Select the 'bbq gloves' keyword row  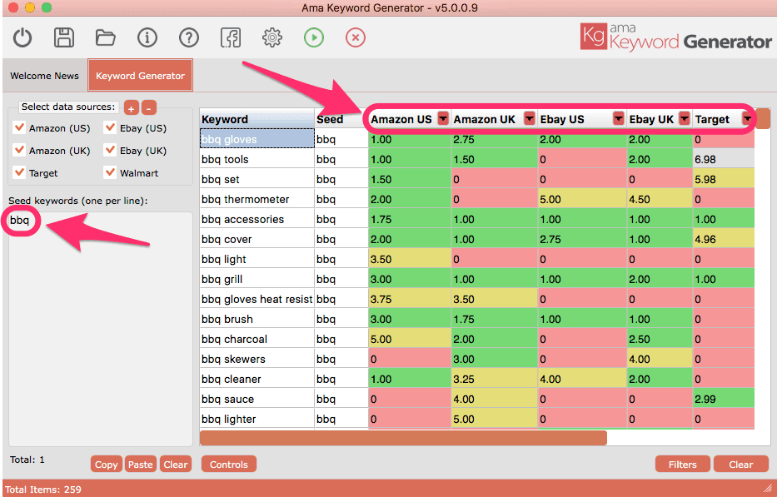click(257, 139)
